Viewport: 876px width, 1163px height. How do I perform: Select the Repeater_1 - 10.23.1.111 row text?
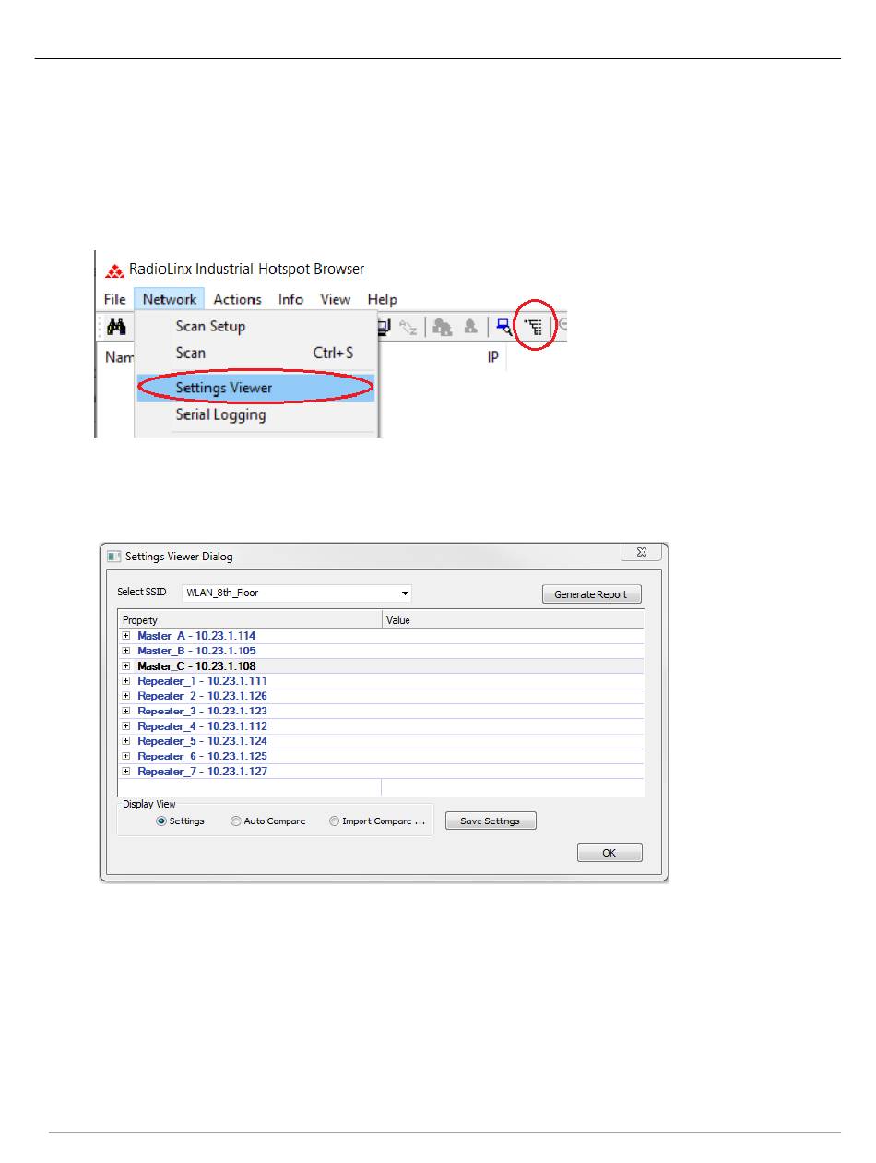202,680
